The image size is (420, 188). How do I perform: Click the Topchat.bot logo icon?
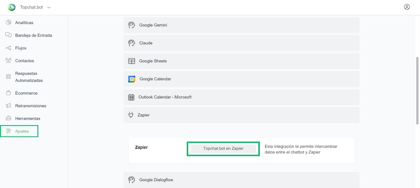tap(12, 7)
